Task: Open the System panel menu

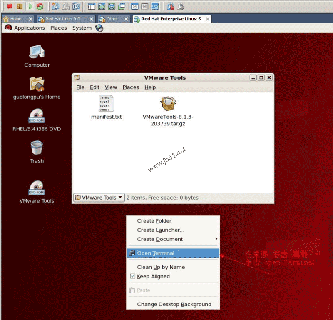Action: point(82,28)
